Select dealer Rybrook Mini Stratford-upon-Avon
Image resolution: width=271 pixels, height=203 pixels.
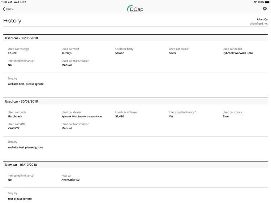coord(82,116)
